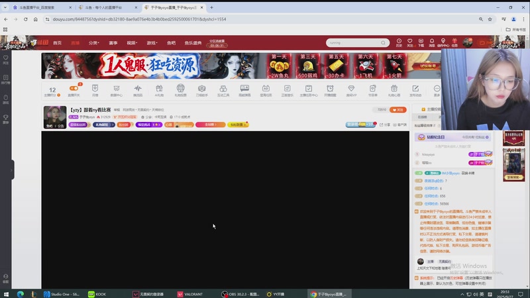Click the waveform icon in streamer toolbar
The height and width of the screenshot is (298, 530).
click(x=138, y=88)
